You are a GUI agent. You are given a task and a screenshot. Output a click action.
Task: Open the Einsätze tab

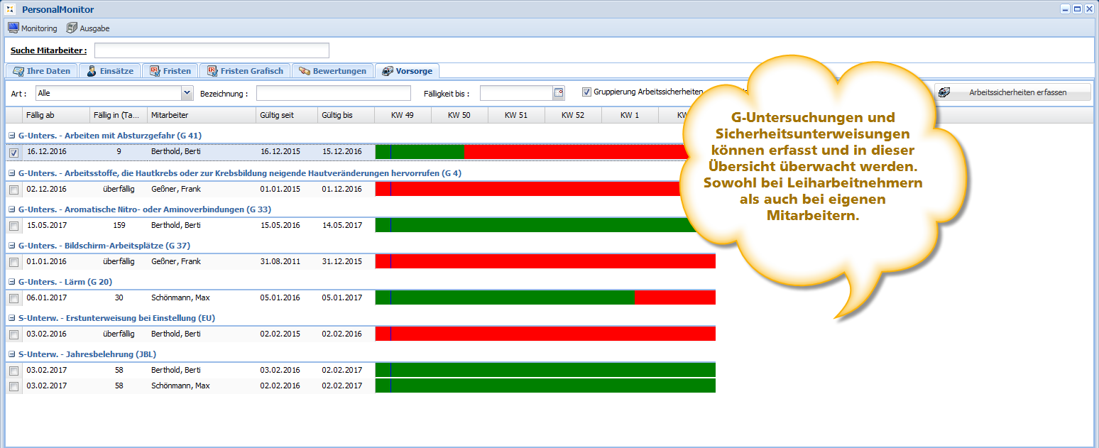109,71
